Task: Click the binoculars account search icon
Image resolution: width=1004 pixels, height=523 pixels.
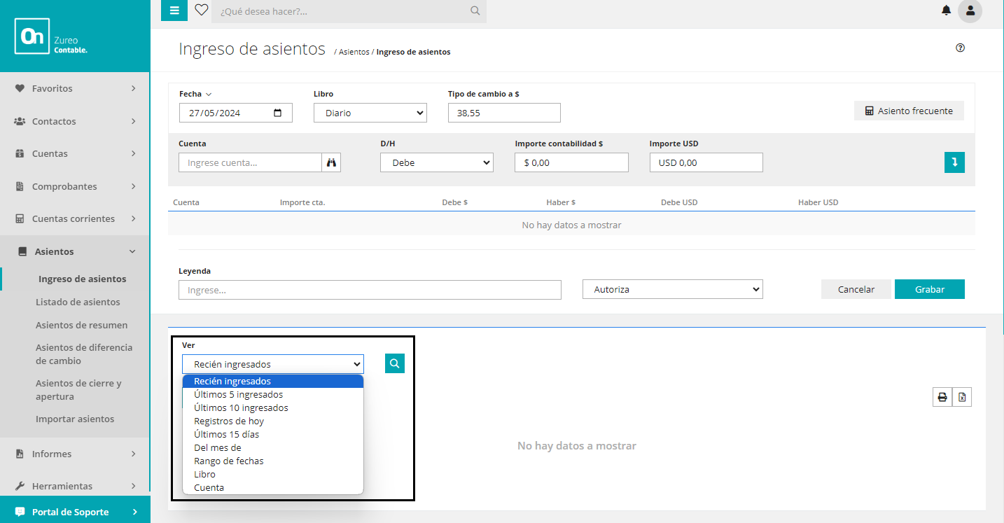Action: click(331, 162)
